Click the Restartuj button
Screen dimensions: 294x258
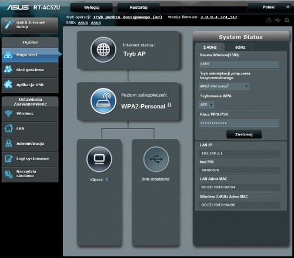click(x=138, y=8)
